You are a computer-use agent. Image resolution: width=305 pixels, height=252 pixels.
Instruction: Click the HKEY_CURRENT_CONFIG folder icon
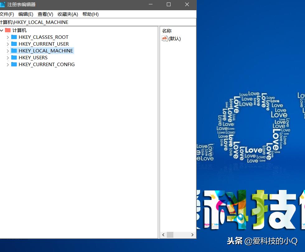point(14,64)
